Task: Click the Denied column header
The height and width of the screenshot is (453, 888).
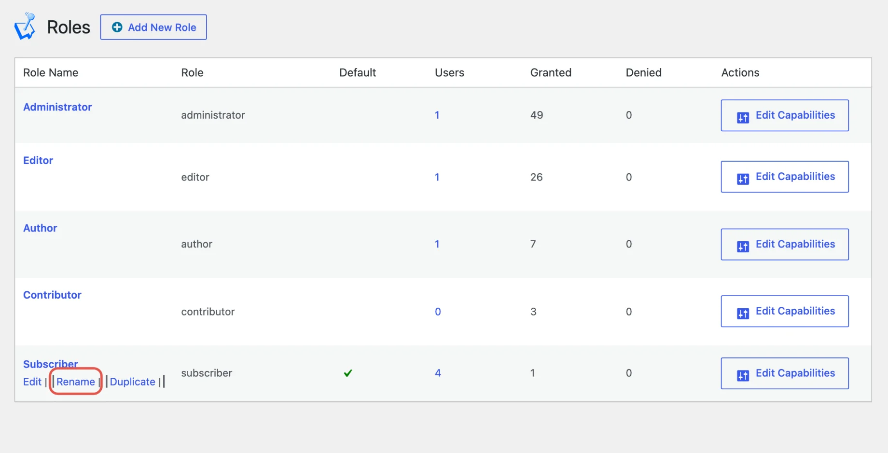Action: (643, 72)
